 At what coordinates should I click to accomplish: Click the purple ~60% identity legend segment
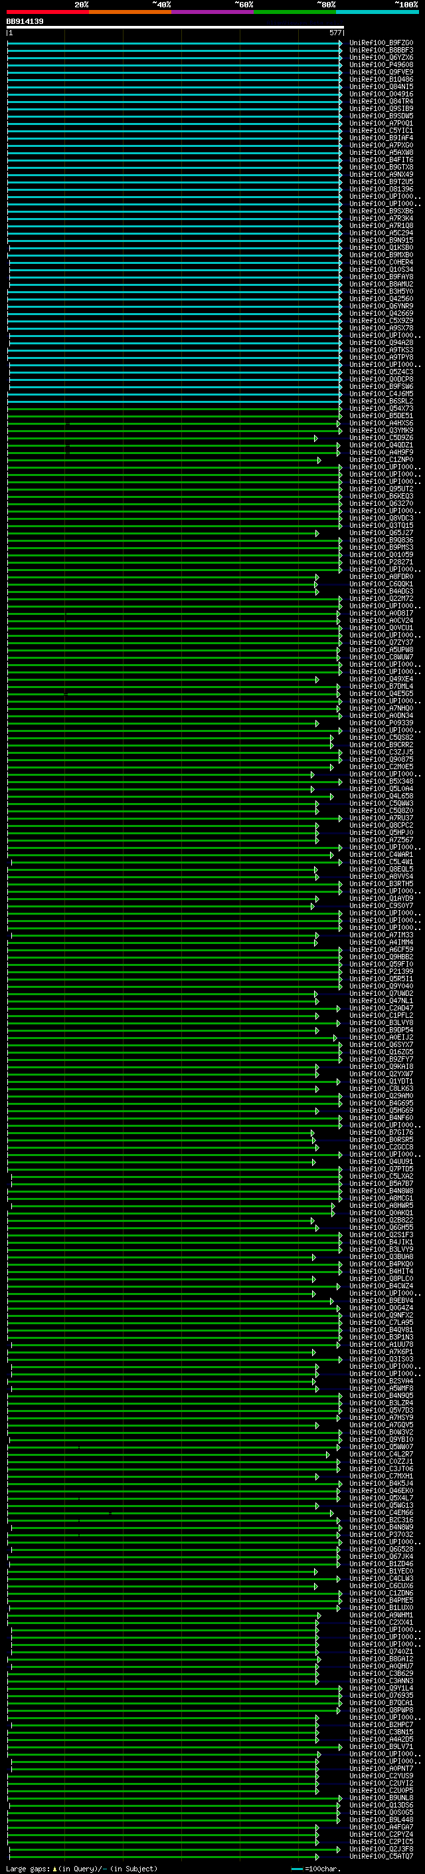[x=213, y=12]
